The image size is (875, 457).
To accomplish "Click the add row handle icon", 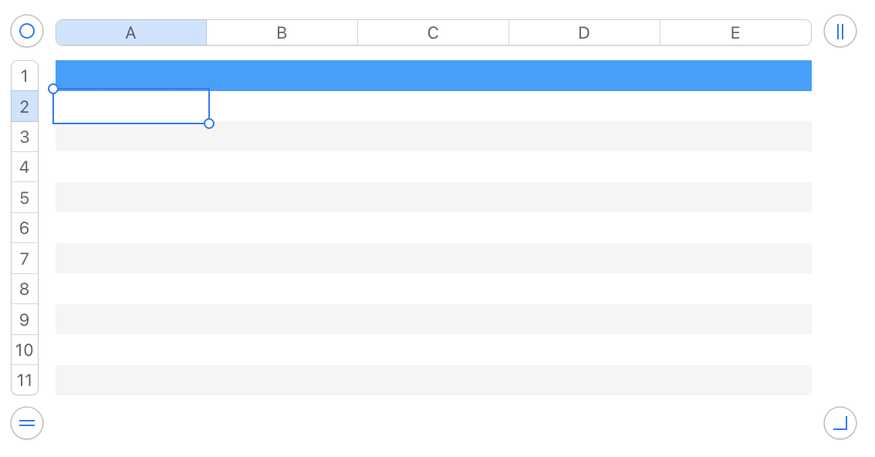I will click(x=27, y=423).
